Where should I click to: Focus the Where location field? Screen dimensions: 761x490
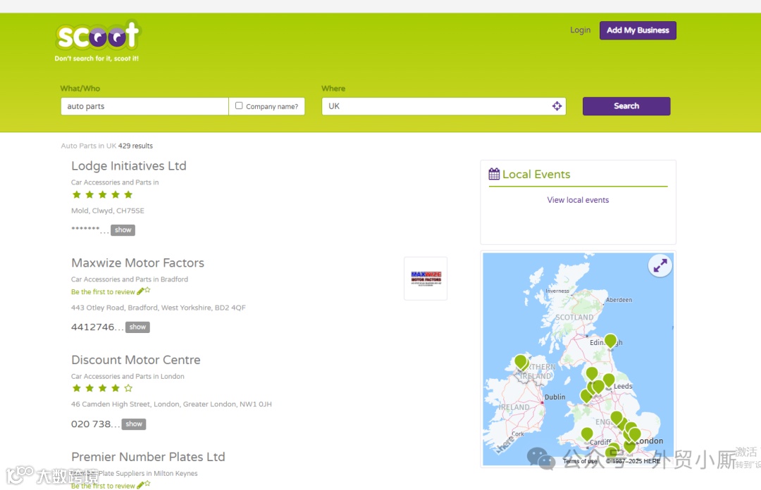[444, 106]
